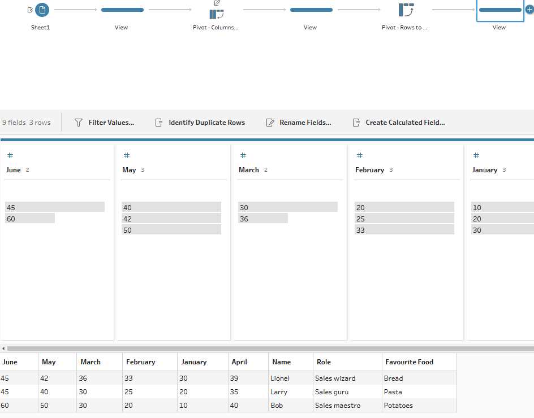534x418 pixels.
Task: Select the first View clean step
Action: 122,10
